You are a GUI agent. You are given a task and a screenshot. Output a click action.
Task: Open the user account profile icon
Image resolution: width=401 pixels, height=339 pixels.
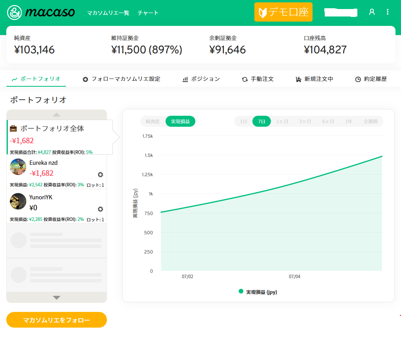click(x=372, y=12)
